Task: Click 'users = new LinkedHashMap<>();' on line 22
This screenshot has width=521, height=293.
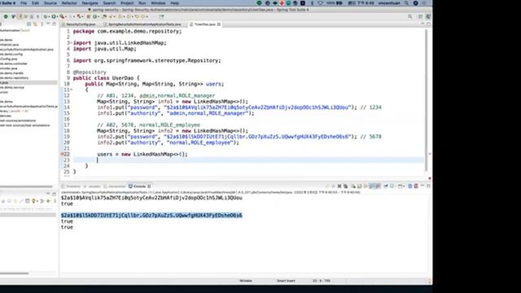Action: [142, 154]
